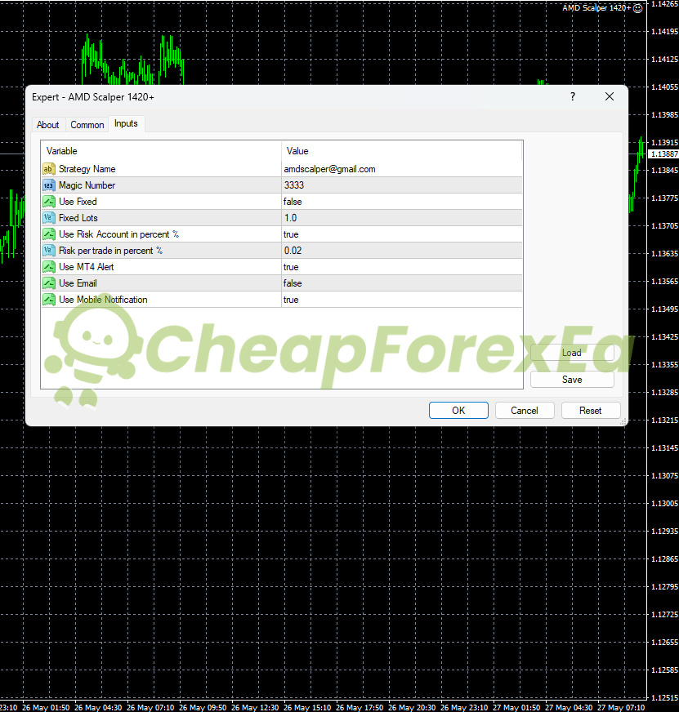This screenshot has width=679, height=712.
Task: Select the Magic Number variable label
Action: coord(87,185)
